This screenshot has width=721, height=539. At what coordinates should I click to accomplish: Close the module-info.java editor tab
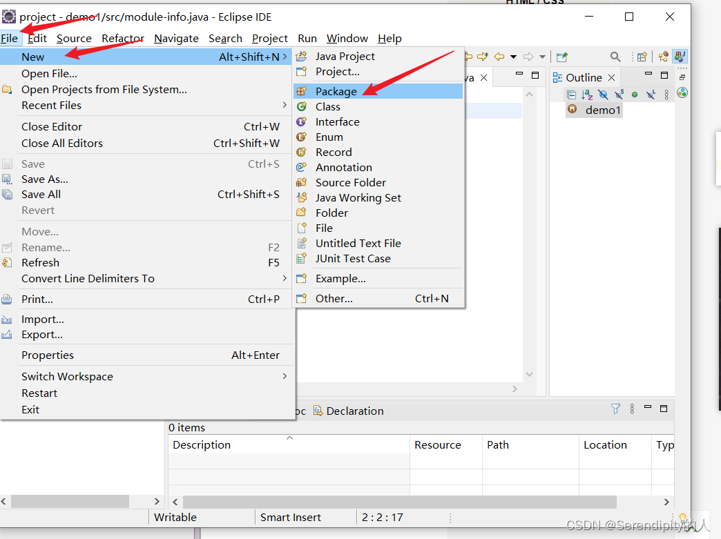(x=483, y=78)
